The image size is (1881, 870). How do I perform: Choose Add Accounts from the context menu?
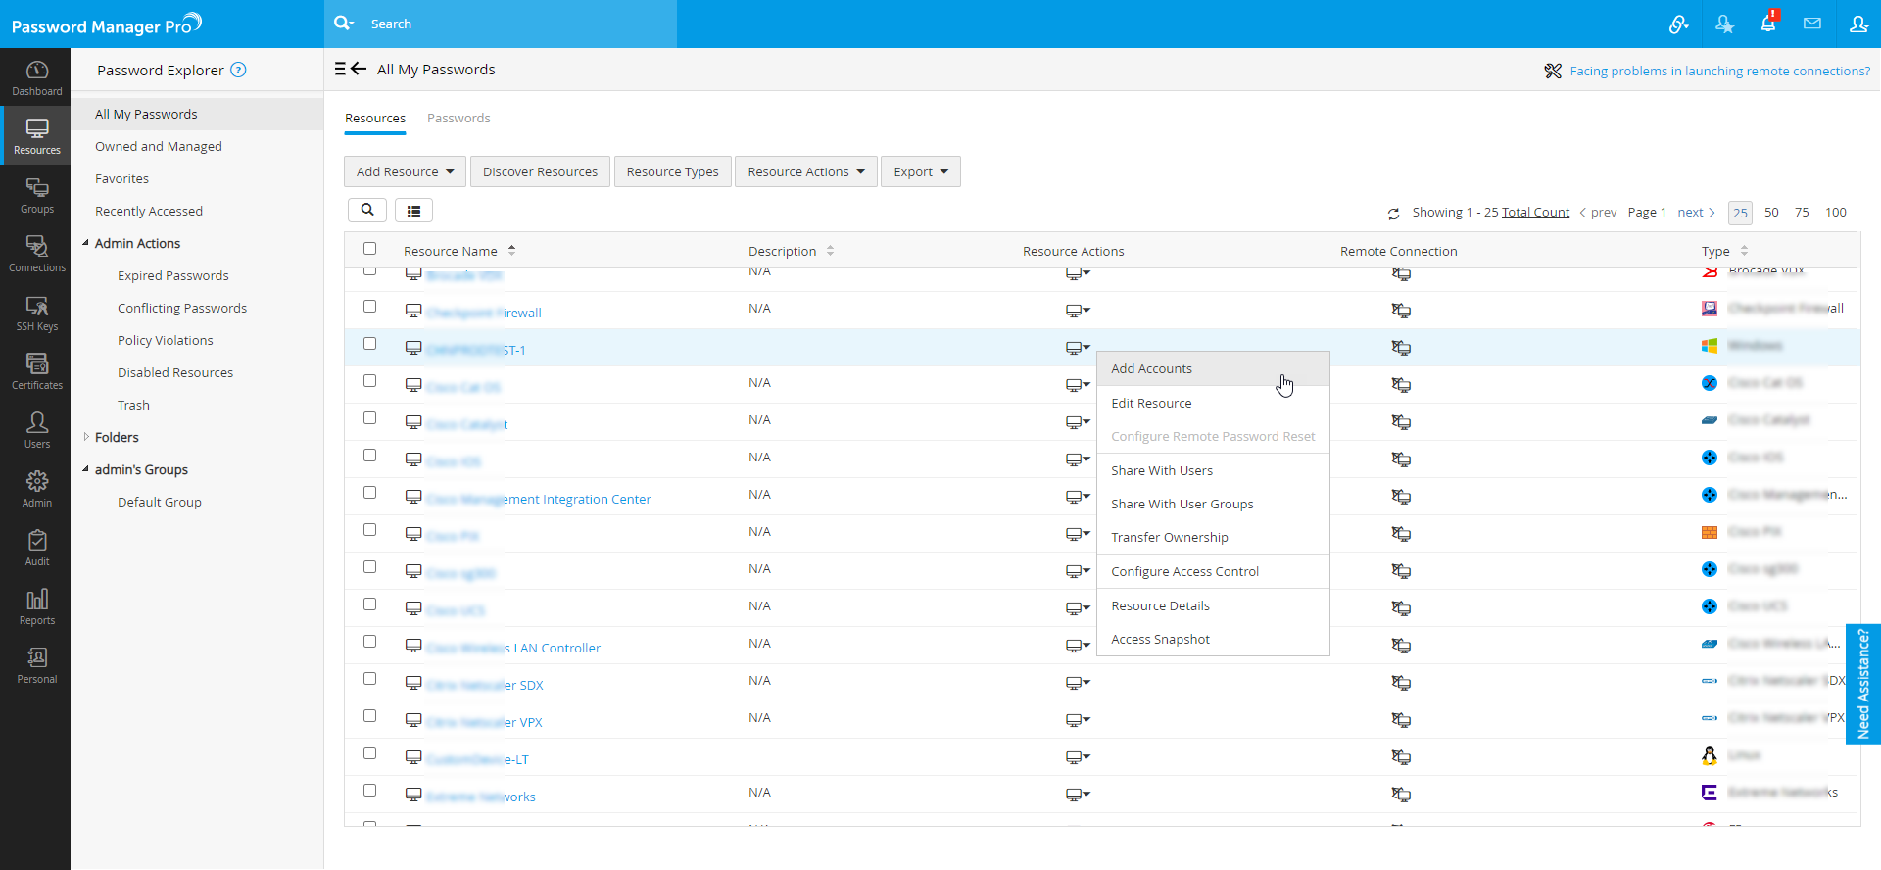coord(1151,369)
